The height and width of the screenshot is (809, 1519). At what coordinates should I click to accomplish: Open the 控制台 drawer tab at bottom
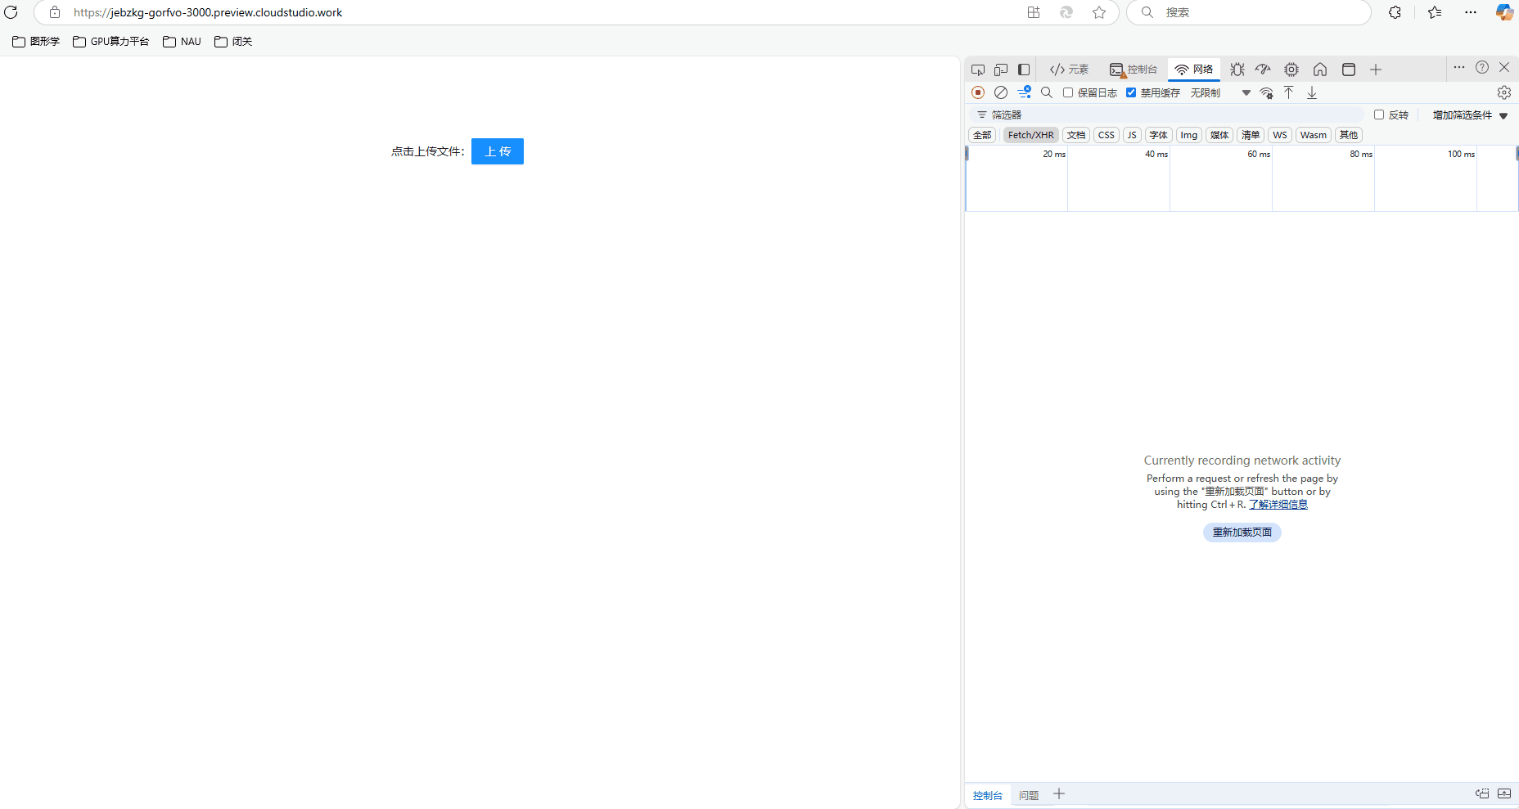click(x=988, y=795)
